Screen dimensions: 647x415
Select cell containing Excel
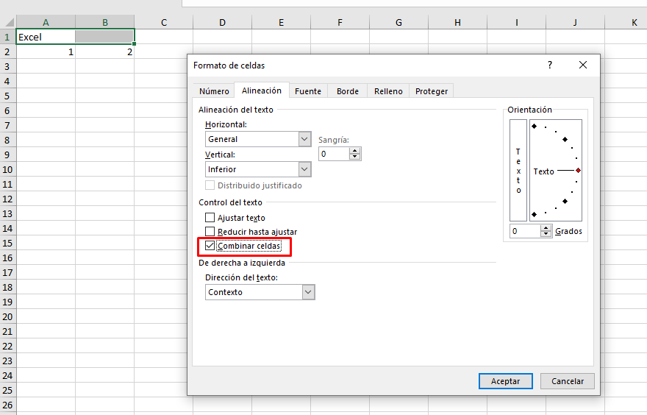(46, 37)
